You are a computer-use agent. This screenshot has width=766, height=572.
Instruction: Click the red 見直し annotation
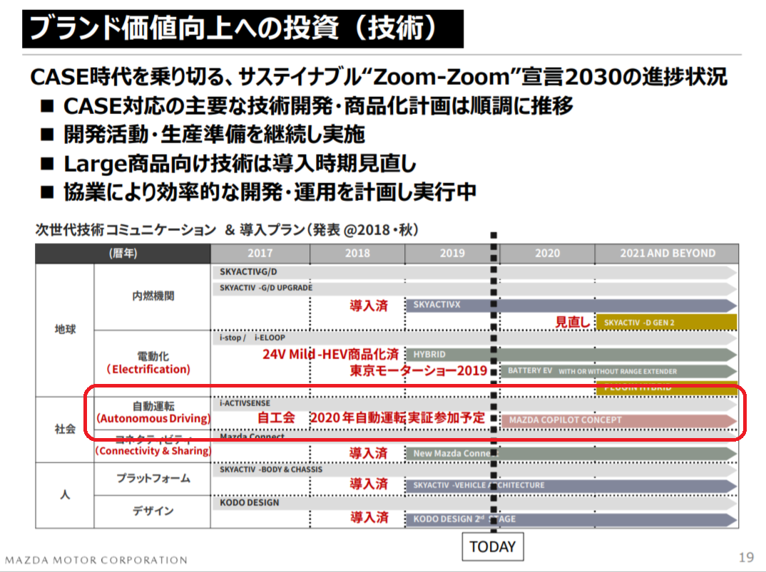(573, 322)
